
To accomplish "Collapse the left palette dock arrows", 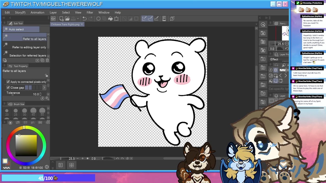I will [4, 18].
